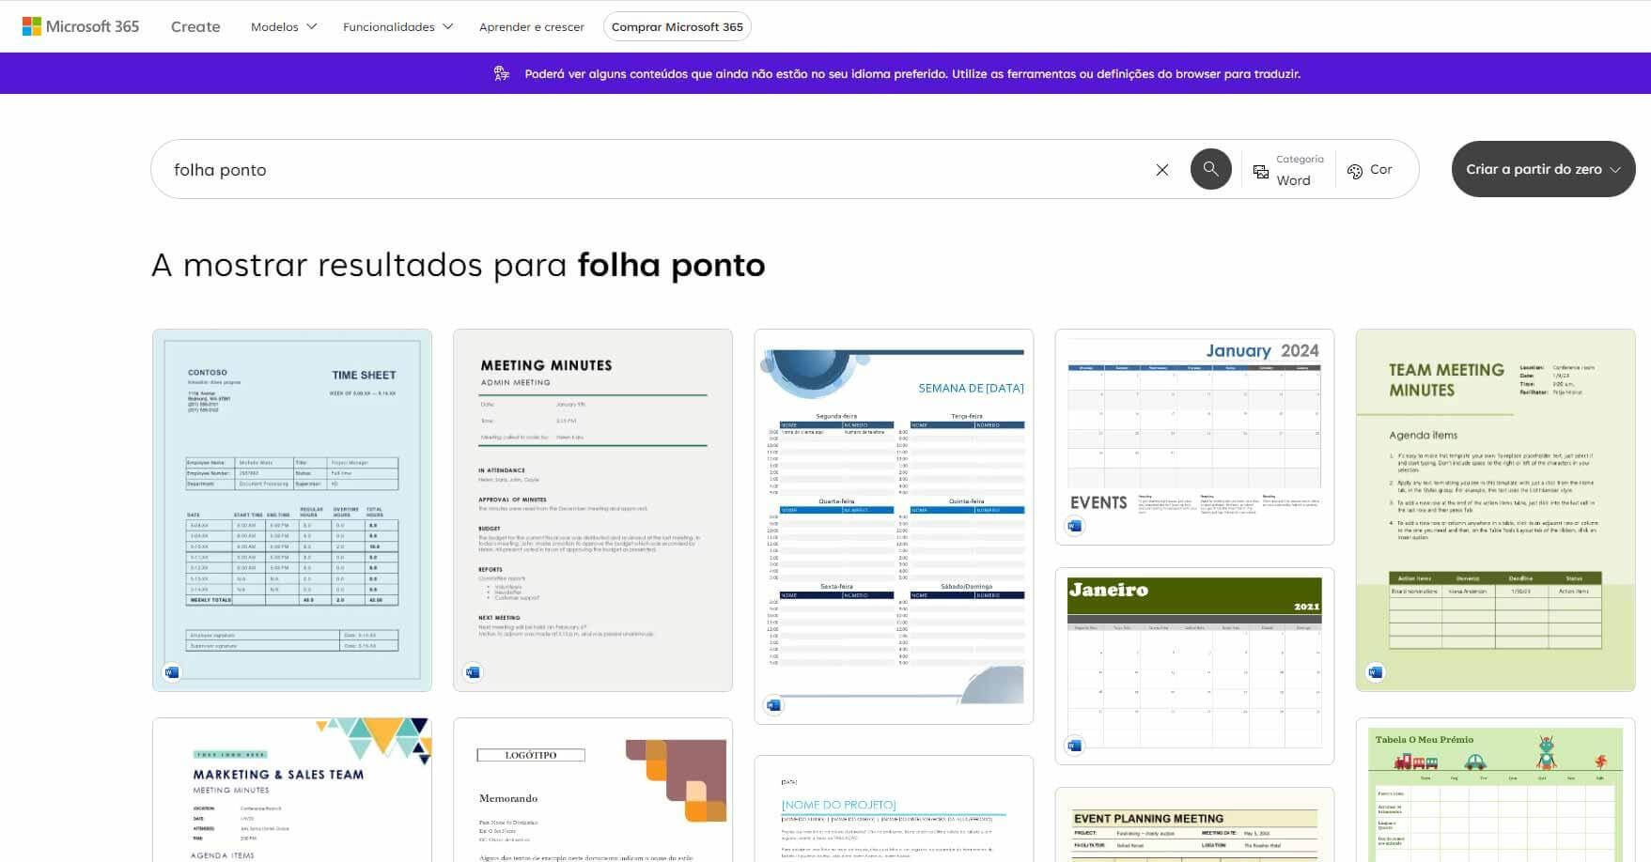This screenshot has height=862, width=1651.
Task: Clear the search with the X icon
Action: pos(1162,169)
